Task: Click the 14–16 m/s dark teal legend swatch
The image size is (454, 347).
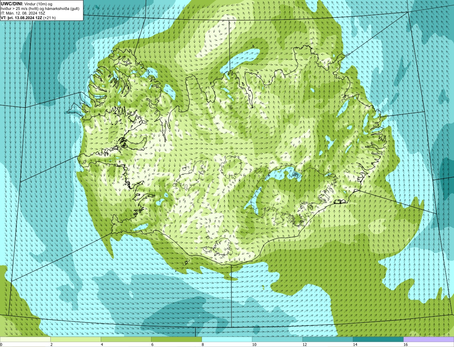Action: tap(378, 340)
